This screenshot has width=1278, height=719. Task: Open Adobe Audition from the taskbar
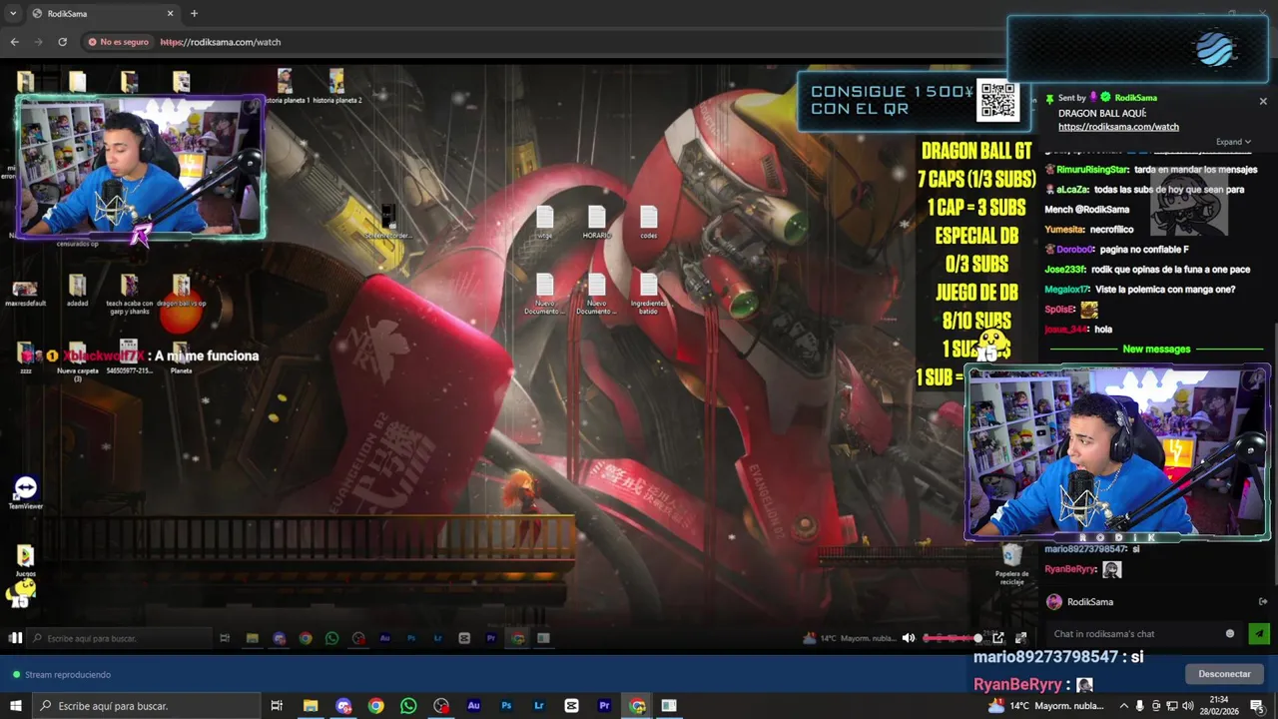(x=473, y=706)
